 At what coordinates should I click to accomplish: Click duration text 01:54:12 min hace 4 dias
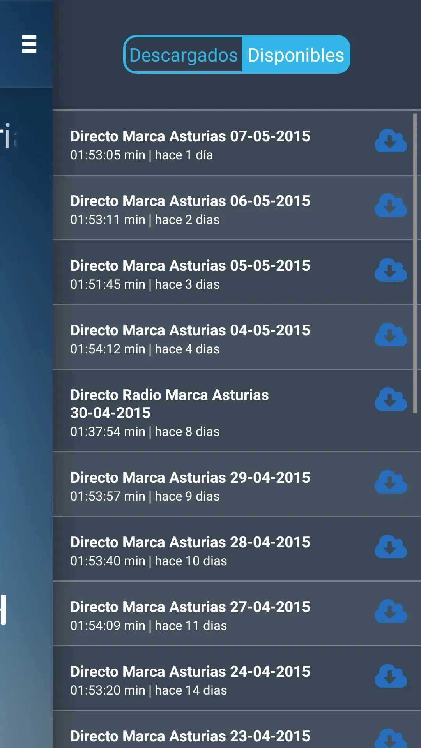tap(145, 349)
